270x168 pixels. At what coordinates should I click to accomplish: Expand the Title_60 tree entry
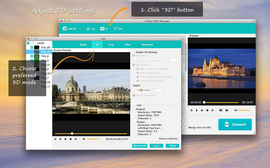(x=32, y=47)
